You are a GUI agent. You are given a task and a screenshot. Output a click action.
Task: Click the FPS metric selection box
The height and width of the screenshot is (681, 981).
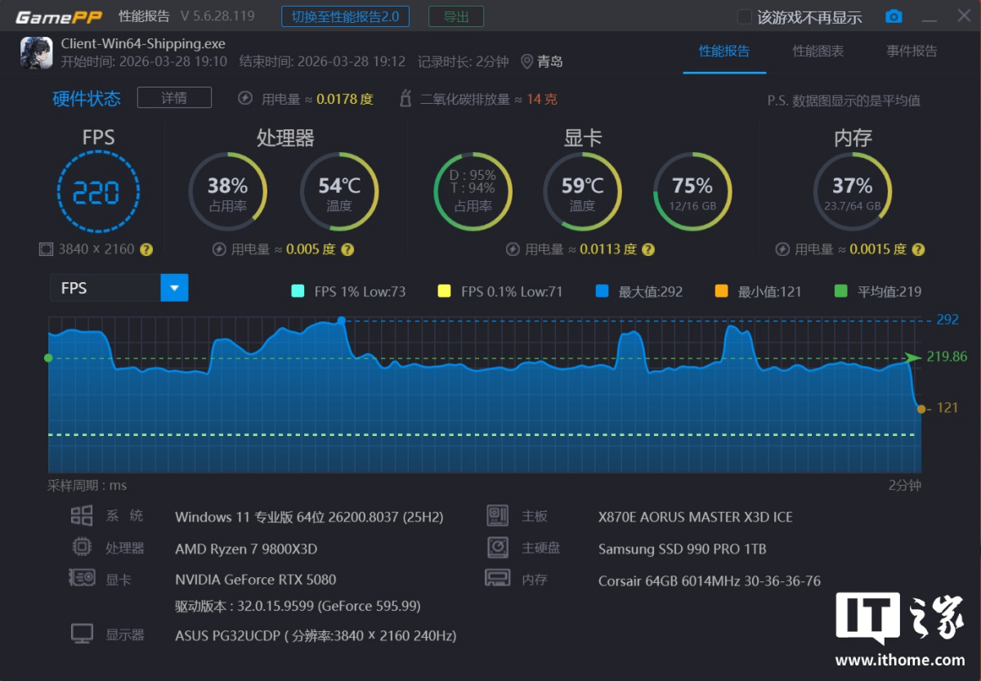[x=105, y=288]
